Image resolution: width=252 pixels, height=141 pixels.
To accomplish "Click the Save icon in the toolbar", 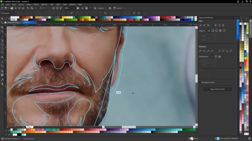I will click(12, 8).
